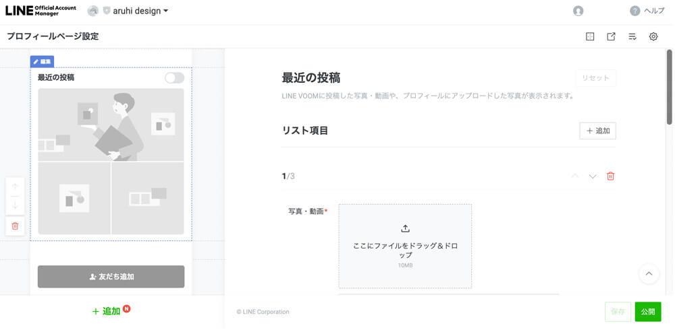
Task: Move list item 1/3 up with chevron
Action: (x=575, y=176)
